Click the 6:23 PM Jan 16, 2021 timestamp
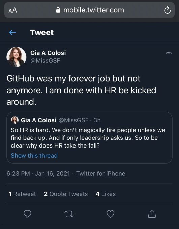The height and width of the screenshot is (229, 179). (38, 174)
